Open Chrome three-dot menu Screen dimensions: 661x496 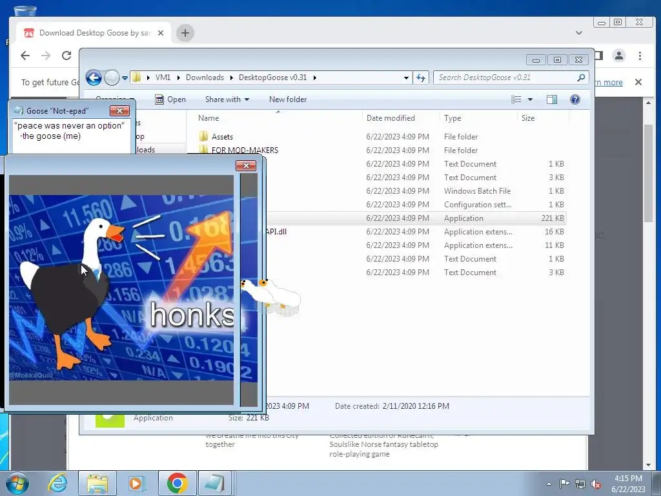[x=640, y=56]
